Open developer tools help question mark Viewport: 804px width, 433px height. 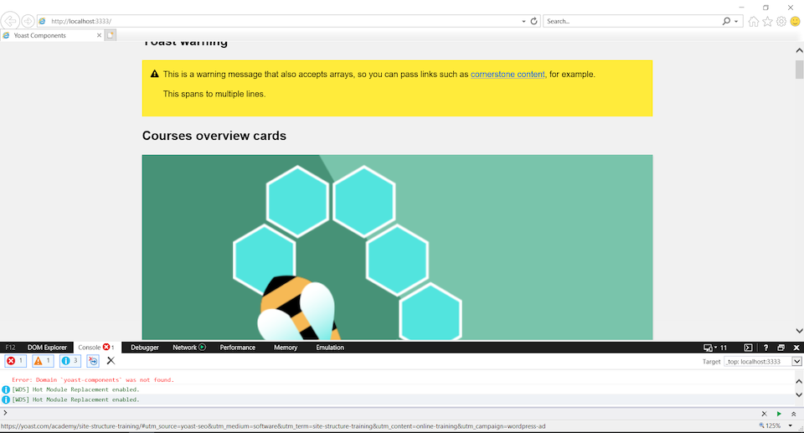[x=765, y=348]
